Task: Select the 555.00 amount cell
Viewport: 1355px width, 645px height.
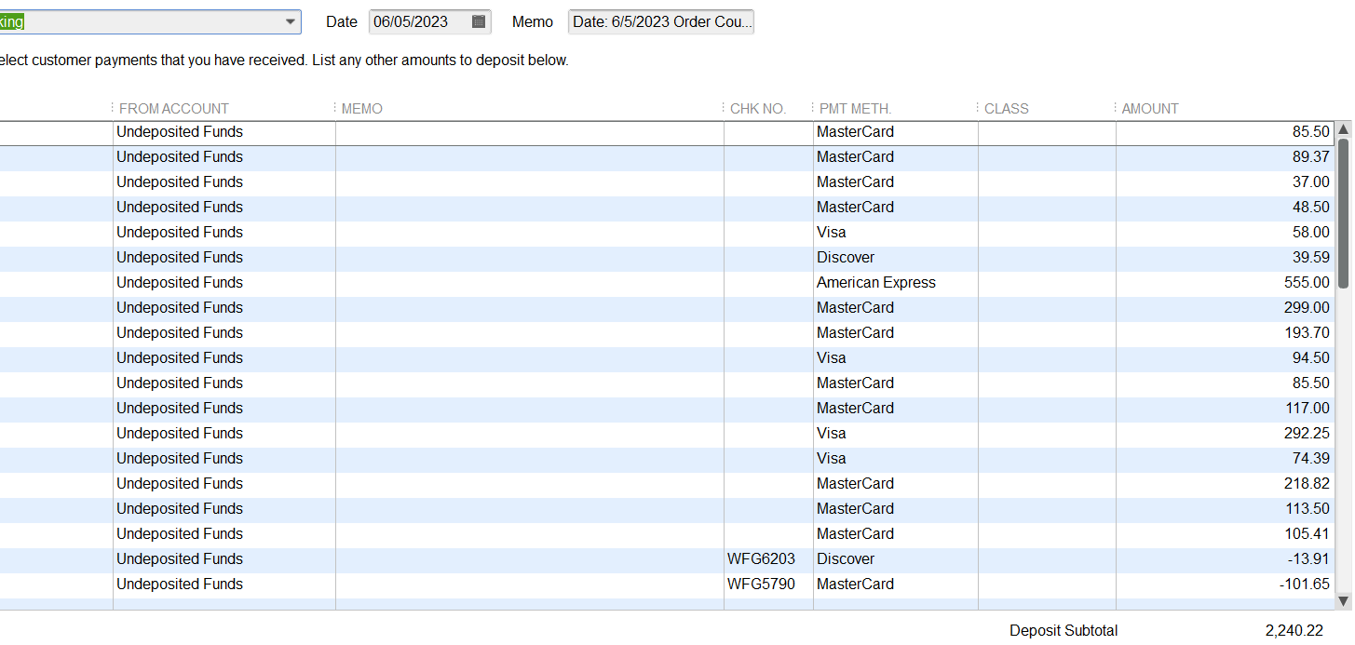Action: pyautogui.click(x=1225, y=283)
